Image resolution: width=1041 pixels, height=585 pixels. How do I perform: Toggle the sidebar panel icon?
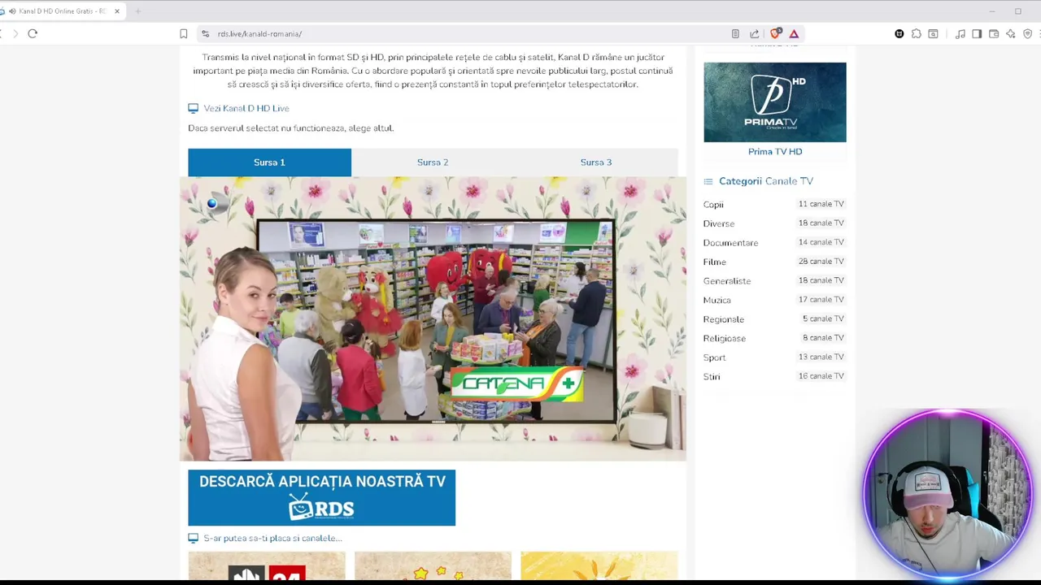click(977, 34)
